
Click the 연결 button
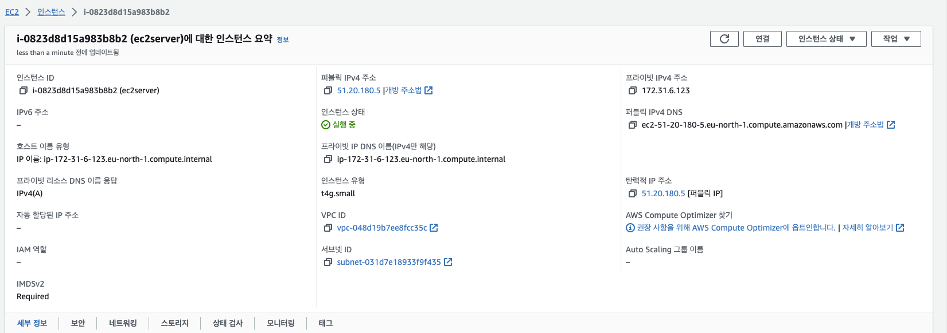(x=762, y=39)
